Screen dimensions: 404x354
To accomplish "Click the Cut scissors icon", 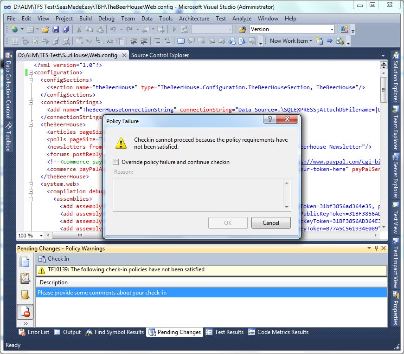I will point(79,29).
